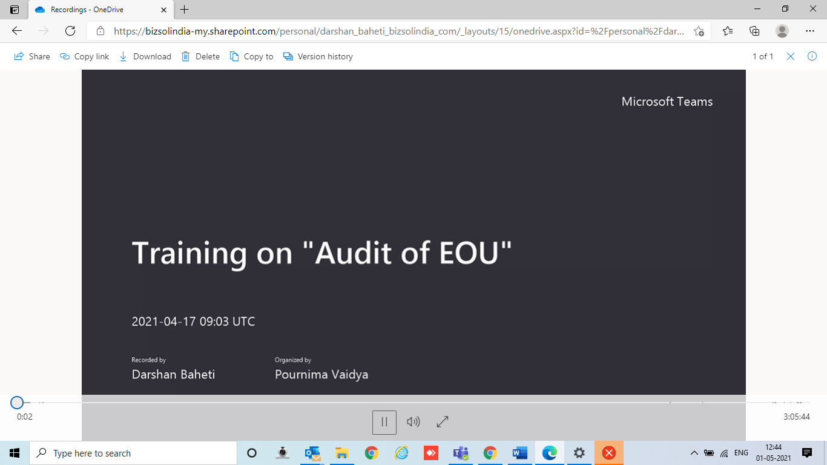Viewport: 827px width, 465px height.
Task: Open a new browser tab
Action: point(185,10)
